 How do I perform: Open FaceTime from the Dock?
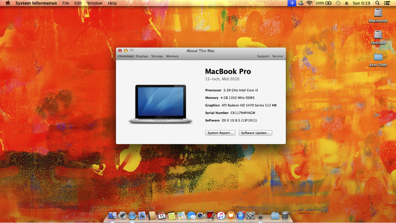(x=201, y=216)
